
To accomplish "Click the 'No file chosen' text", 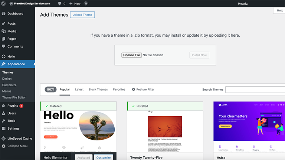I will tap(153, 55).
